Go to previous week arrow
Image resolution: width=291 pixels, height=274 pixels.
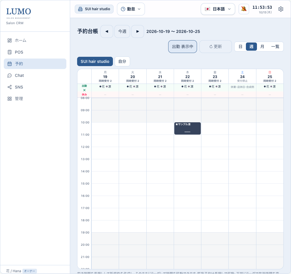click(x=107, y=31)
